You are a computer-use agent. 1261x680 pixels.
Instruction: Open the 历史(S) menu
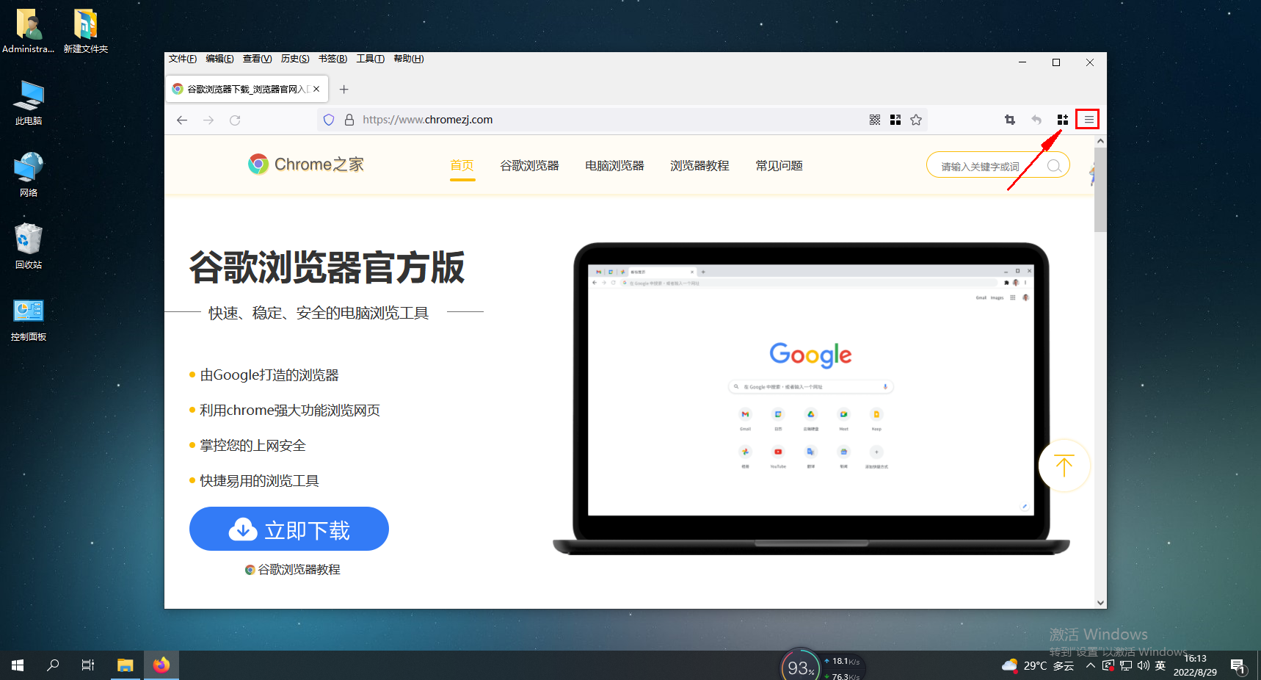click(295, 59)
